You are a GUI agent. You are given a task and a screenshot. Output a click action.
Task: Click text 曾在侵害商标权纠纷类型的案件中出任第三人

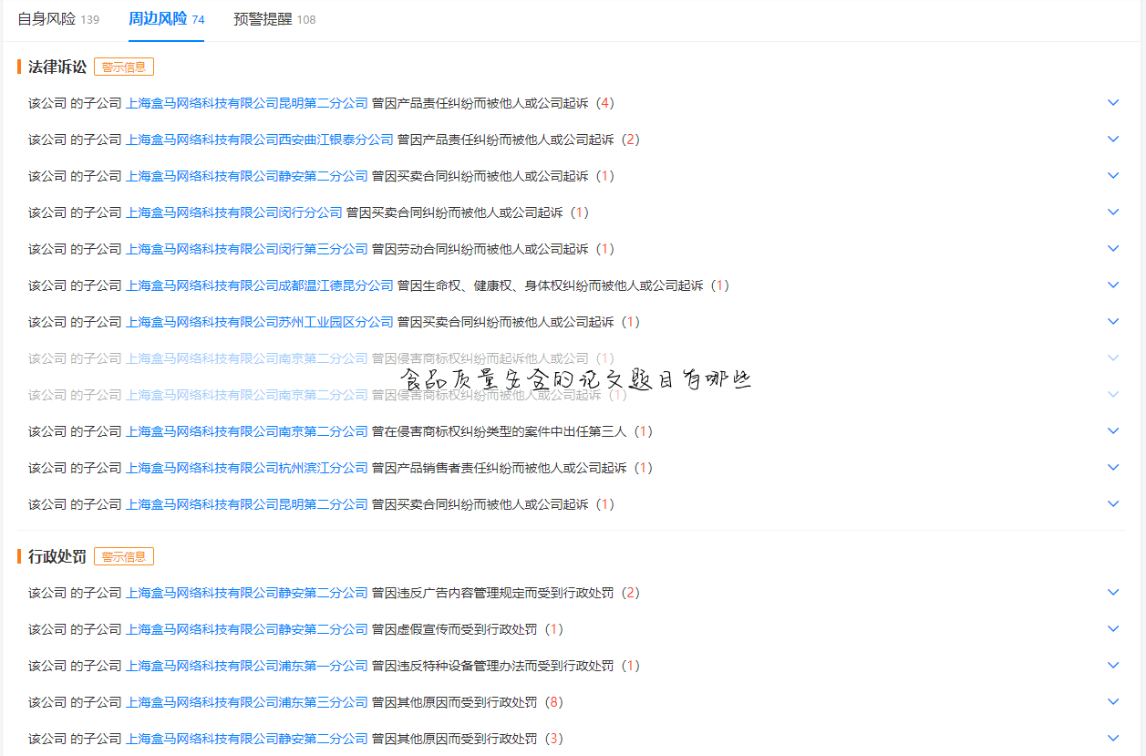[500, 431]
